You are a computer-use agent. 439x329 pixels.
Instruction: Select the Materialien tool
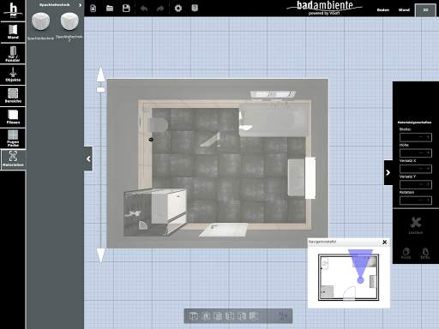[x=13, y=159]
